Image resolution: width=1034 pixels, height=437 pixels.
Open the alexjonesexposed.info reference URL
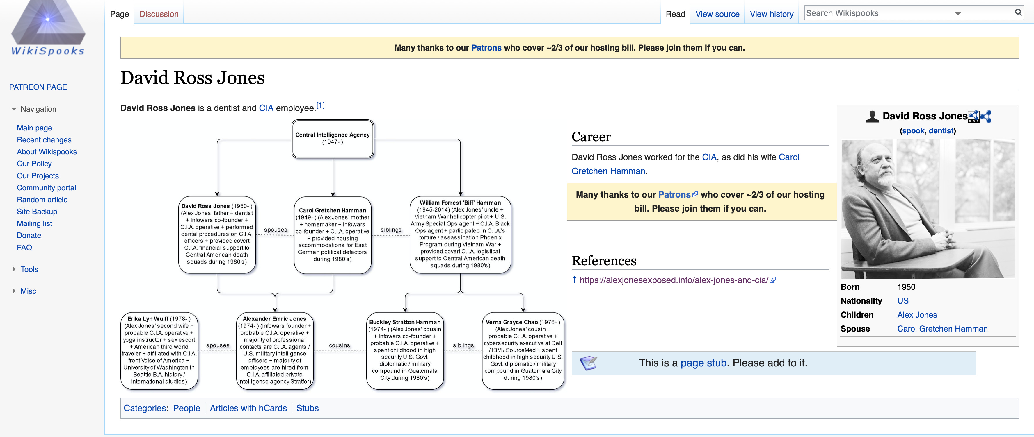674,280
